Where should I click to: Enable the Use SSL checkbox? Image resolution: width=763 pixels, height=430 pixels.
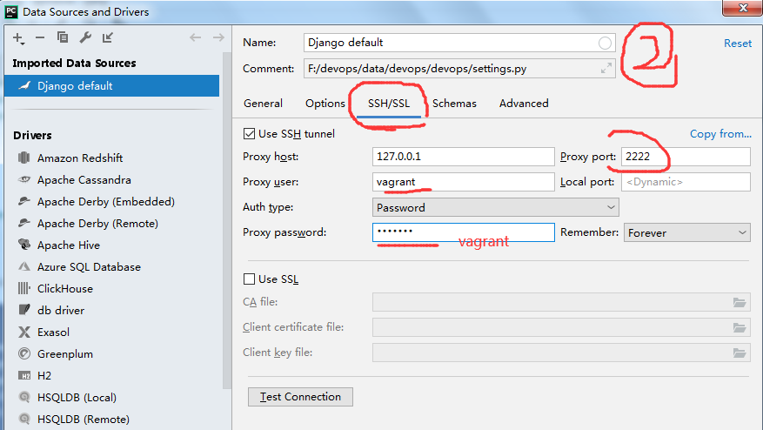(250, 279)
